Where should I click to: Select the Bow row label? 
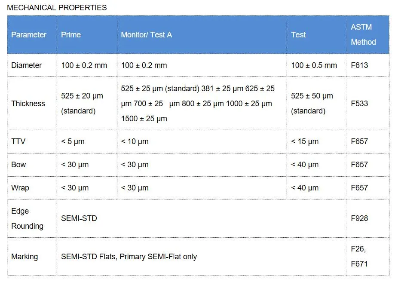coord(19,165)
